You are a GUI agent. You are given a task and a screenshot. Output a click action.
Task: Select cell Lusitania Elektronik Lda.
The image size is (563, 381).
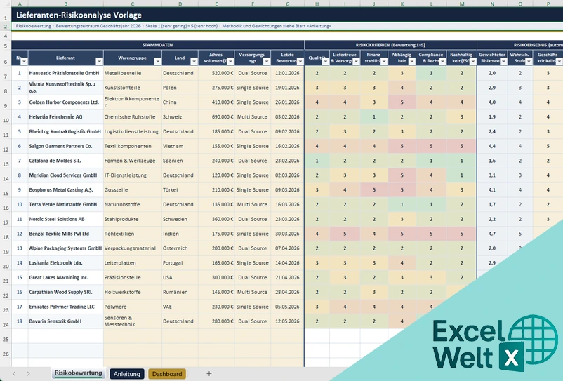(66, 263)
